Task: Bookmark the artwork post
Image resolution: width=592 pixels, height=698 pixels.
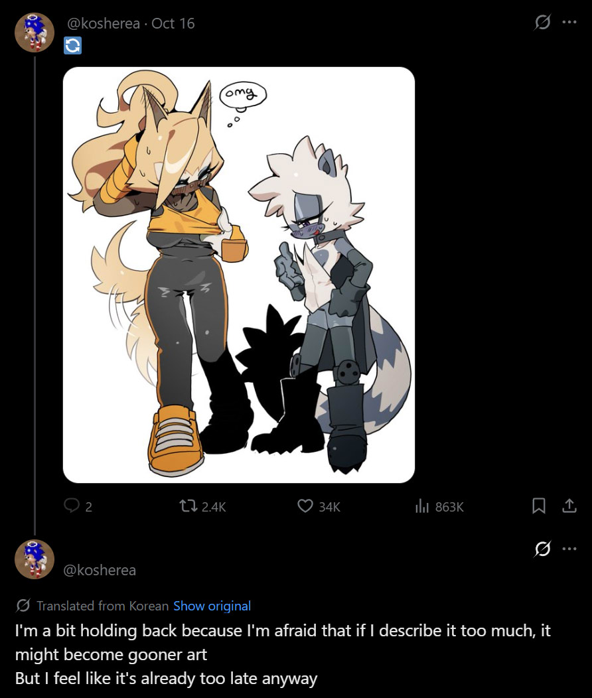Action: click(539, 506)
